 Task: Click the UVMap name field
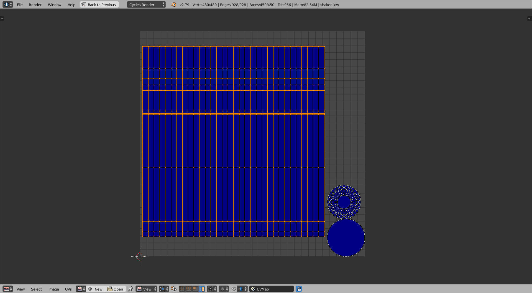click(x=272, y=289)
